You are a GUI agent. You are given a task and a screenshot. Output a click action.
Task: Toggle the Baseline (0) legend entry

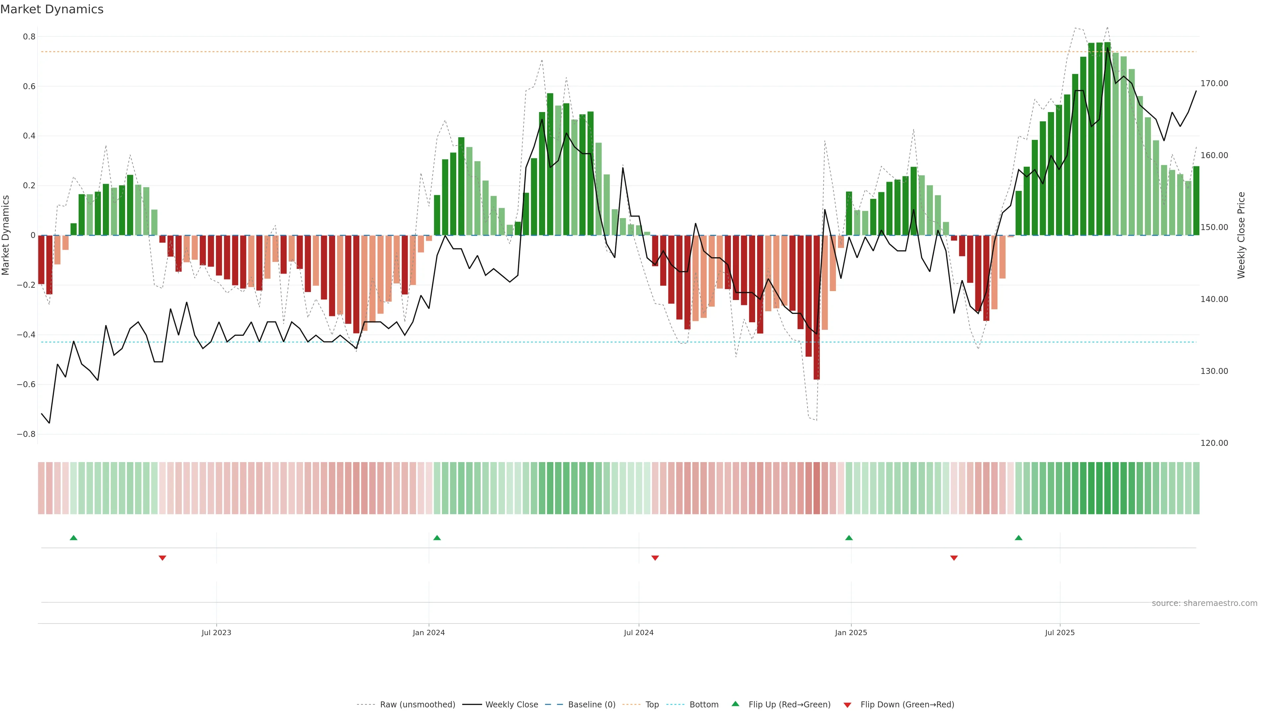[592, 705]
